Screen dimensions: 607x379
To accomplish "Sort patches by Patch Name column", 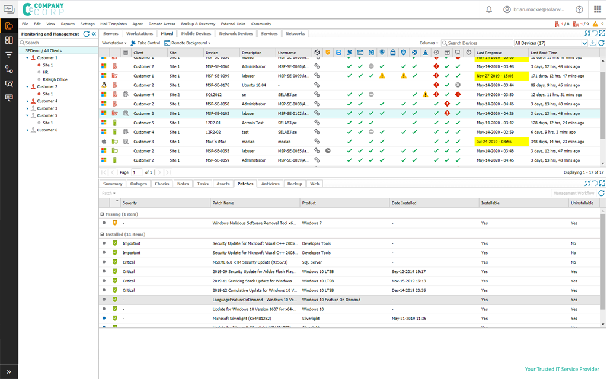I will [x=255, y=203].
